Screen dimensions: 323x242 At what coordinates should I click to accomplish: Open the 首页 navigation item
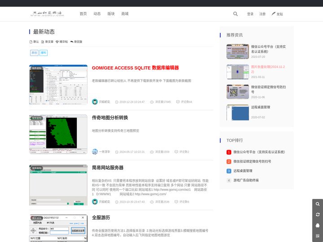(x=83, y=14)
